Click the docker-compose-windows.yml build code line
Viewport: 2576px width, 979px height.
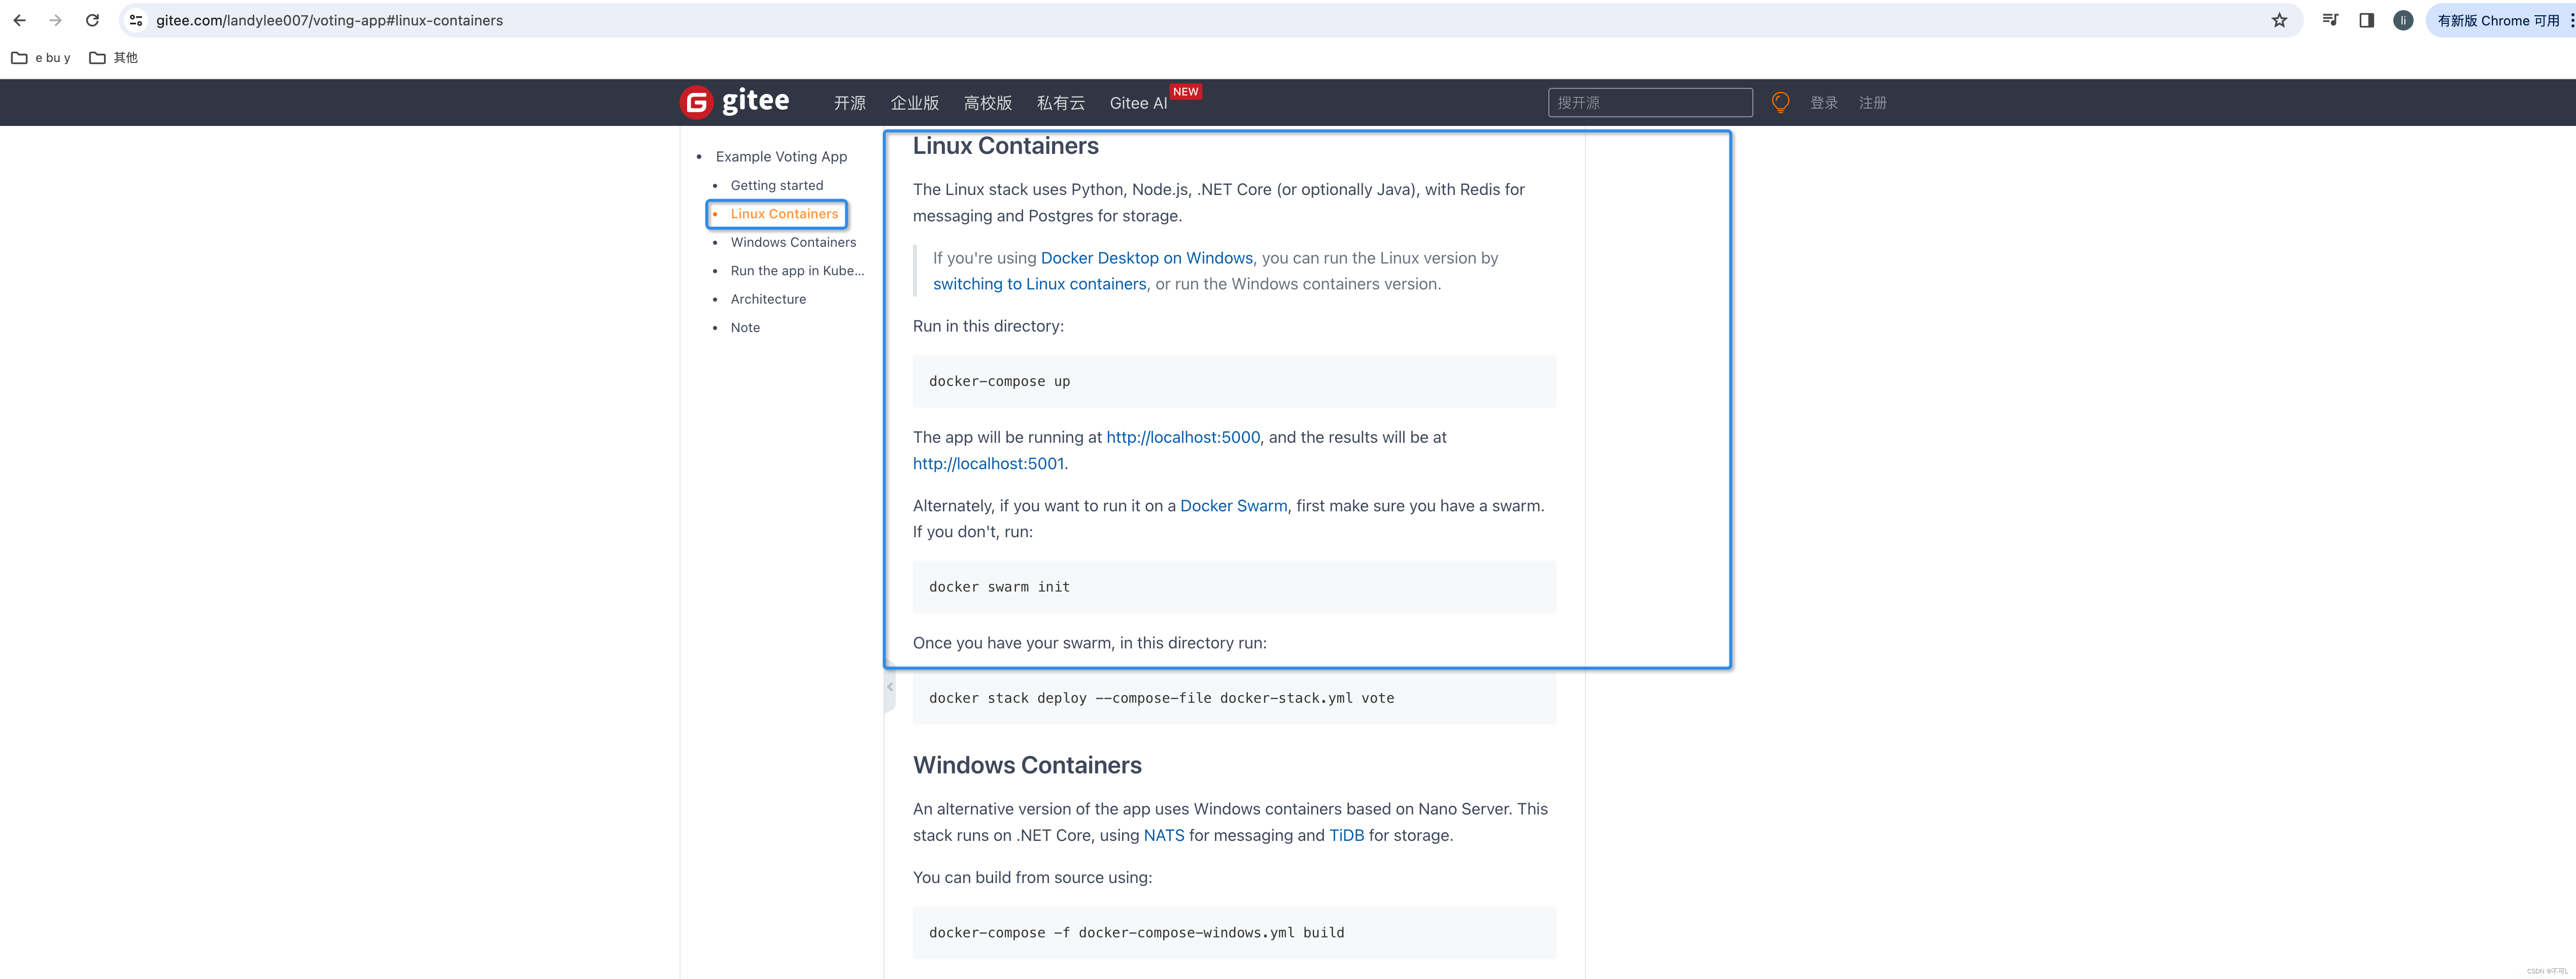[1136, 933]
